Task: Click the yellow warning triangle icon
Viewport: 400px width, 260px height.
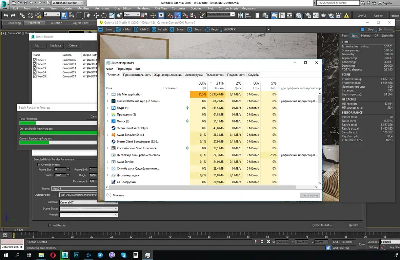Action: (x=346, y=16)
